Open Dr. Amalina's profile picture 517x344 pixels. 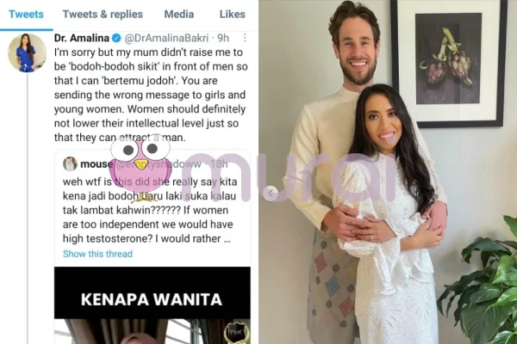click(x=27, y=52)
